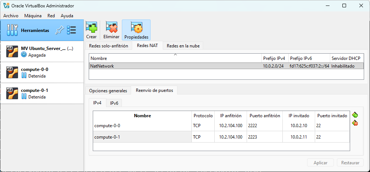Open the Opciones generales tab

[x=108, y=90]
